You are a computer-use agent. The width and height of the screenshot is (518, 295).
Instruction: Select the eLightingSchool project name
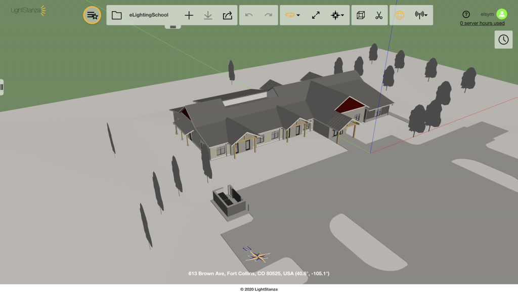click(149, 15)
